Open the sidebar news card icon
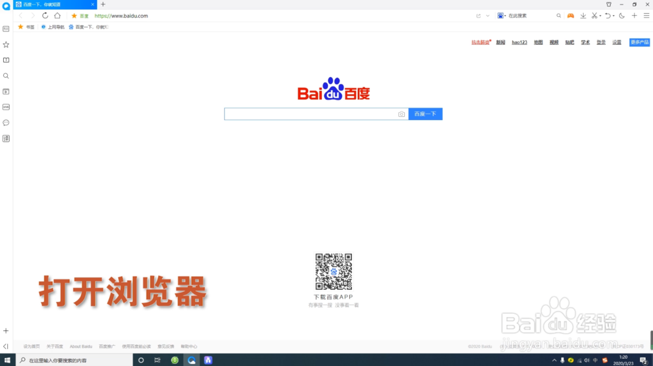The width and height of the screenshot is (653, 366). (6, 29)
